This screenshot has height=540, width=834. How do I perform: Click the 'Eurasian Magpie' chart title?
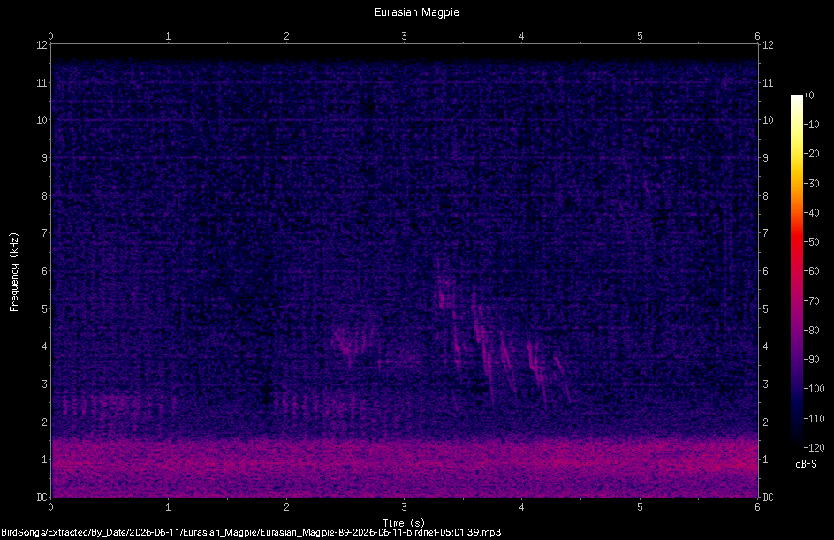pos(416,12)
